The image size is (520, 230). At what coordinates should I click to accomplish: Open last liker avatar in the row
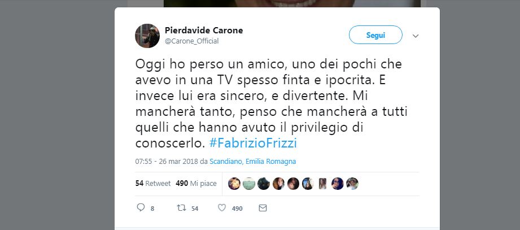pyautogui.click(x=352, y=184)
